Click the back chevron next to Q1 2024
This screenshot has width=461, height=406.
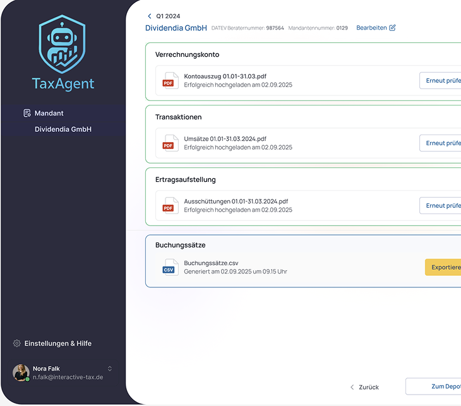(x=150, y=16)
